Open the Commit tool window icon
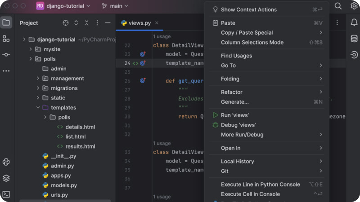360x202 pixels. click(6, 55)
